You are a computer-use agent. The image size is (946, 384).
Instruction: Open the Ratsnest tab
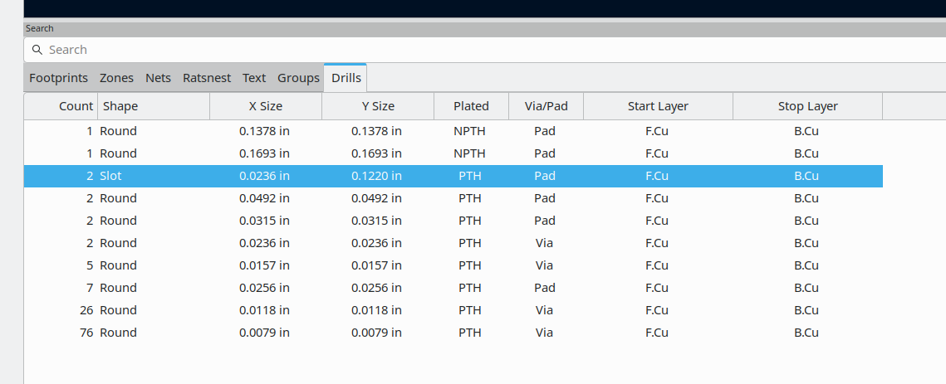pyautogui.click(x=207, y=78)
